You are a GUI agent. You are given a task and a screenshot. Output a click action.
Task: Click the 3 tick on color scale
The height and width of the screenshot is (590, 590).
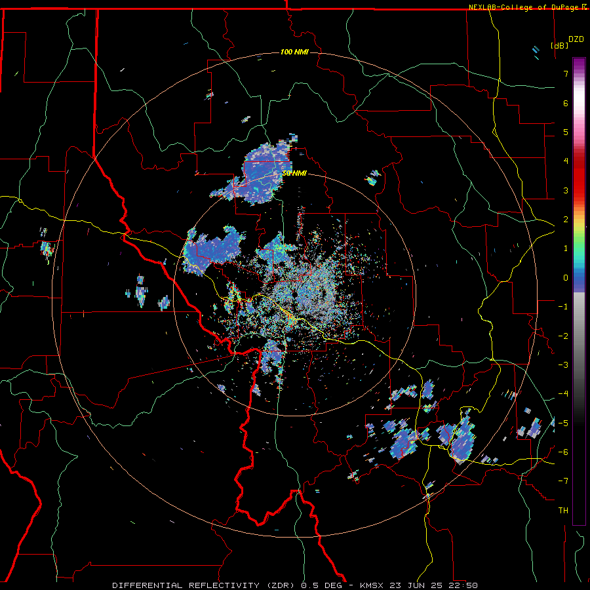[x=566, y=190]
